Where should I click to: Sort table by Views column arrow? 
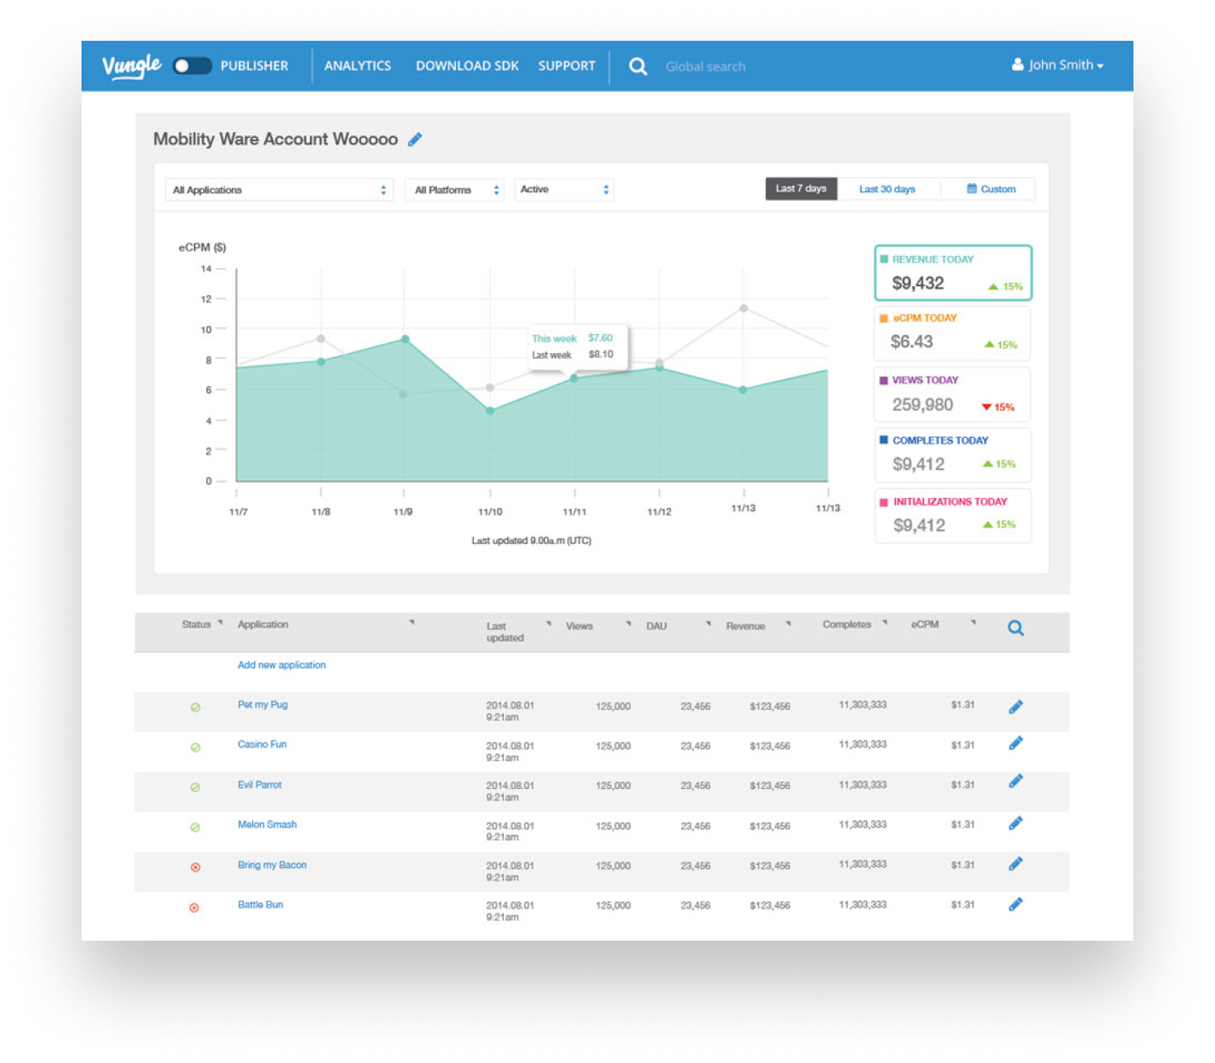629,624
